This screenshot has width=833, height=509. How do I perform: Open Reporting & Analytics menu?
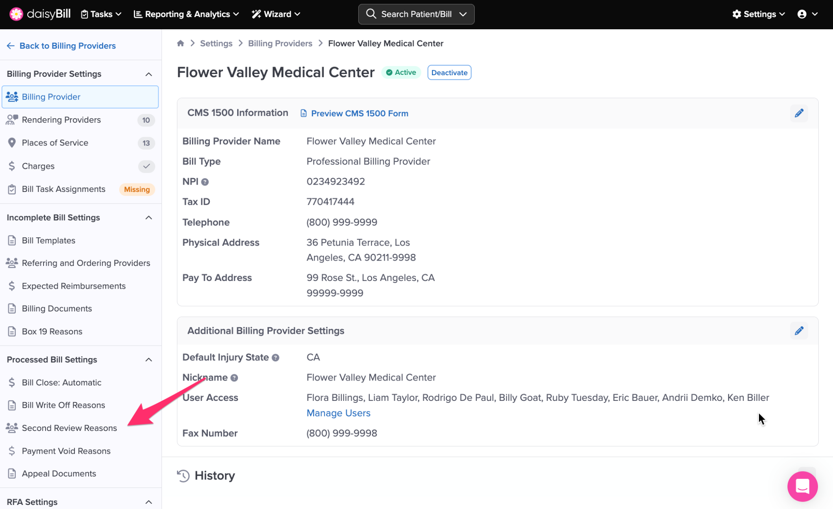click(x=186, y=14)
